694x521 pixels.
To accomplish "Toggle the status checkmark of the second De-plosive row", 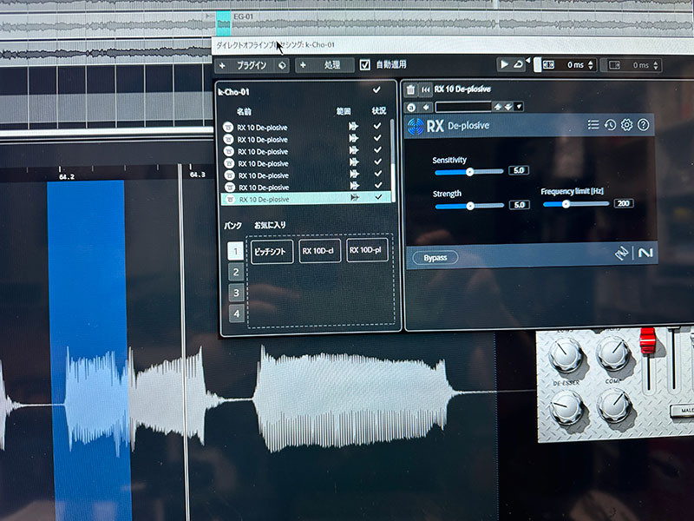I will pyautogui.click(x=377, y=138).
